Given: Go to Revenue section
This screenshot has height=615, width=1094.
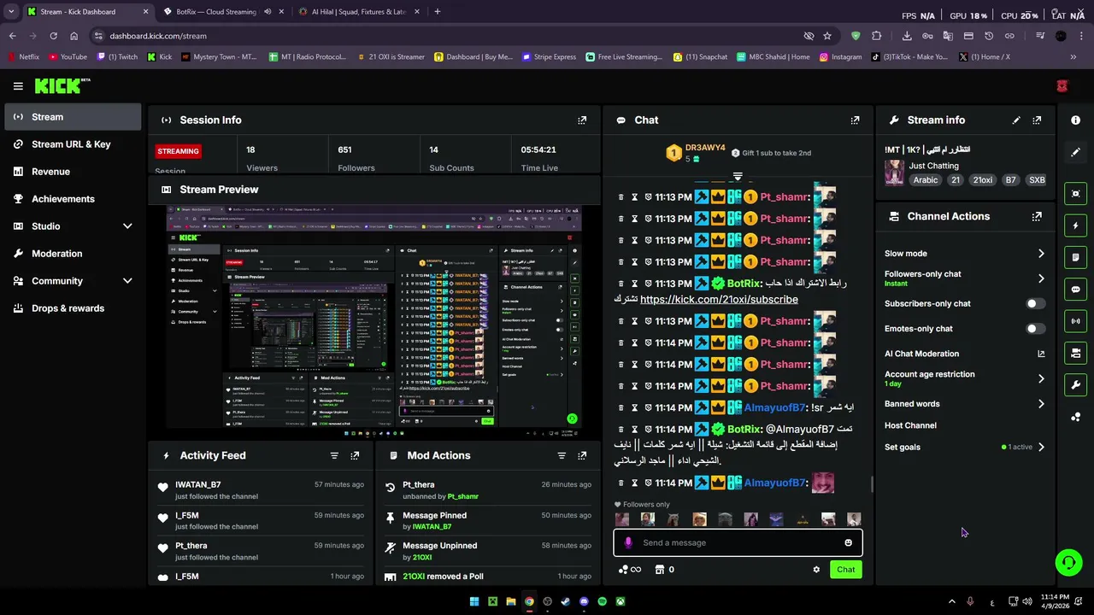Looking at the screenshot, I should pyautogui.click(x=73, y=172).
